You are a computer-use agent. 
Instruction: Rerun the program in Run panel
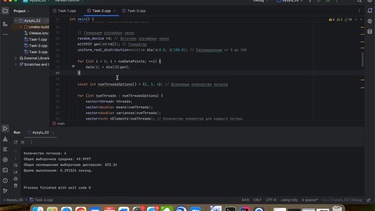point(16,142)
